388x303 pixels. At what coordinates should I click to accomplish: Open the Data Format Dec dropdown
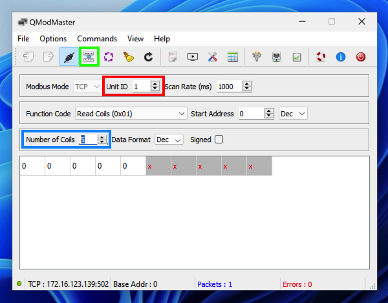169,140
